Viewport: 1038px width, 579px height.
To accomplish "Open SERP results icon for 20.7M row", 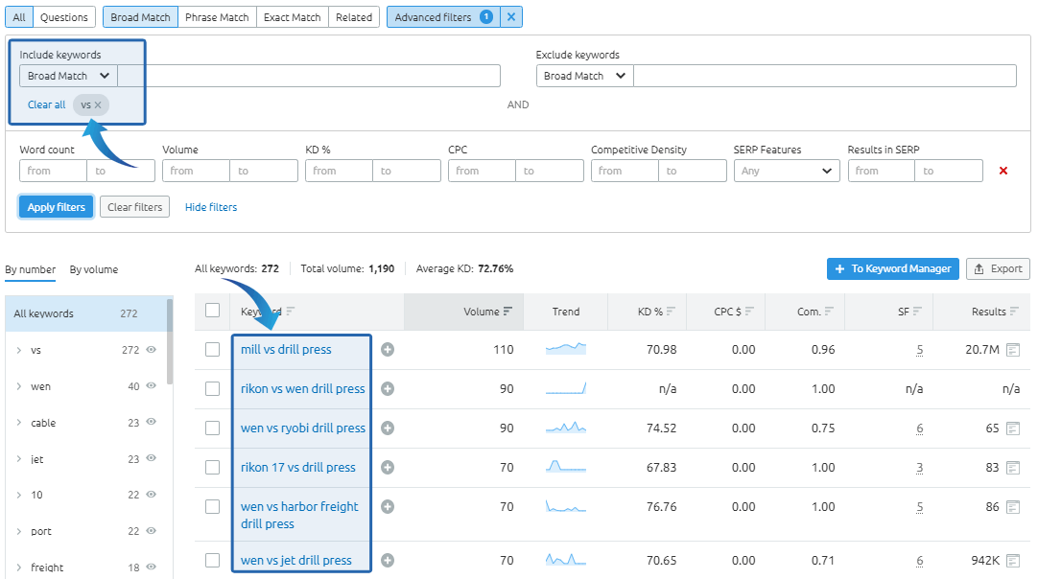I will tap(1013, 349).
